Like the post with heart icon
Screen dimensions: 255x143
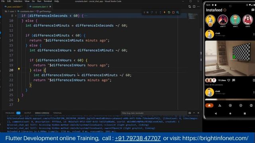tap(229, 80)
